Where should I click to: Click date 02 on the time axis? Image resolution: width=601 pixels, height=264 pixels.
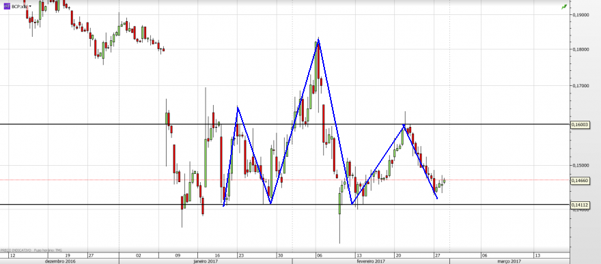pyautogui.click(x=139, y=255)
